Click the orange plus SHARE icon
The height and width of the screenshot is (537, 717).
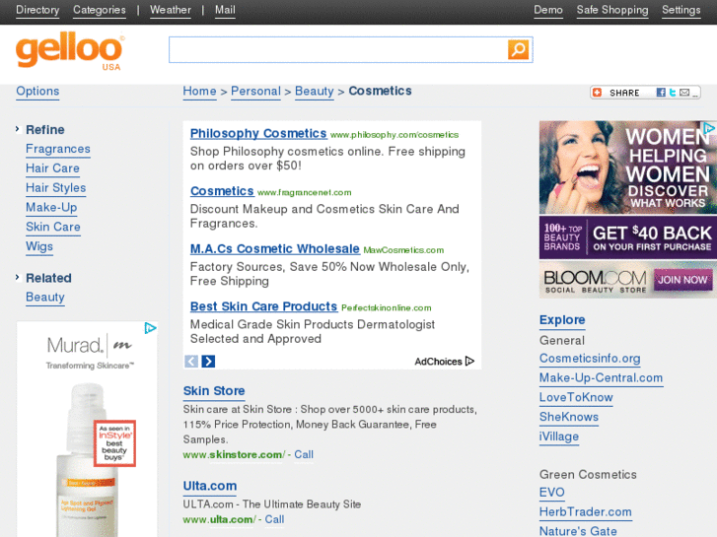click(x=597, y=93)
